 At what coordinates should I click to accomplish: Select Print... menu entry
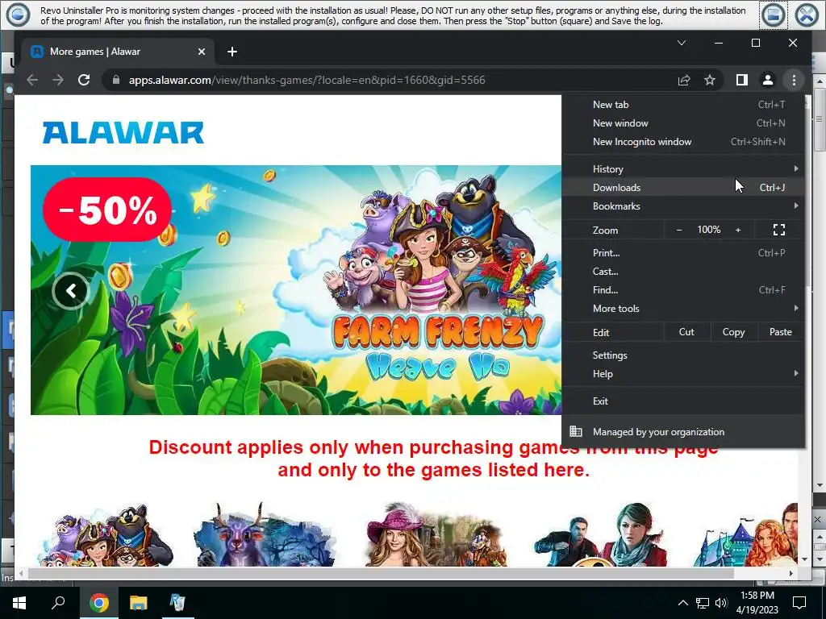683,252
